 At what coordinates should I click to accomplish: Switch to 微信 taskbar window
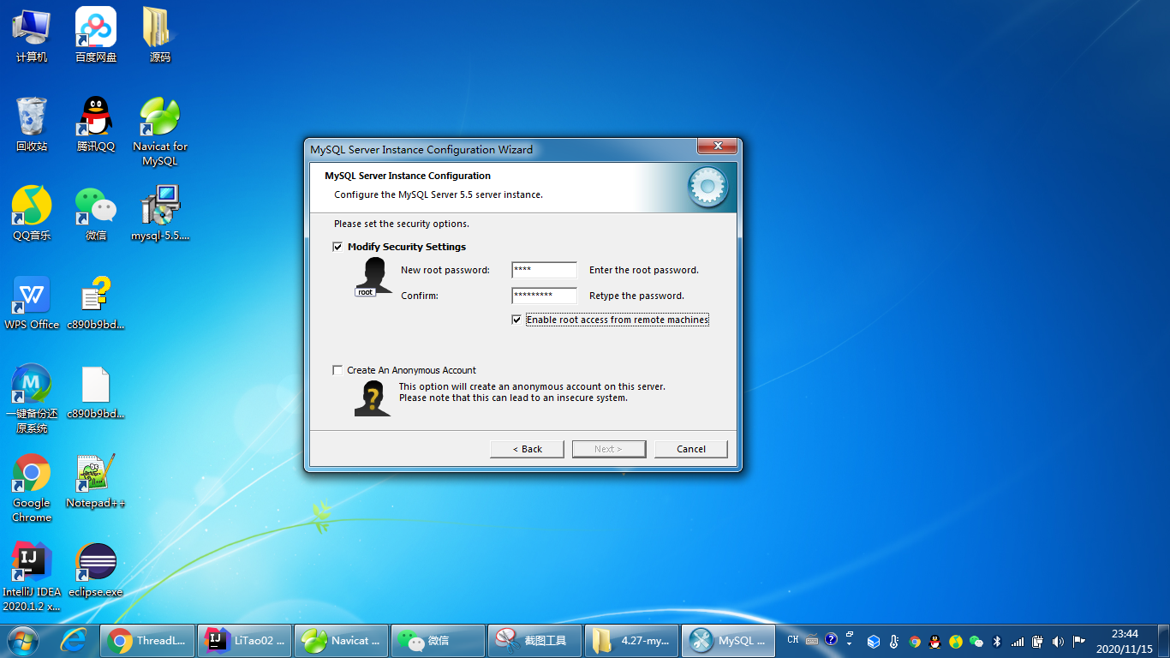tap(438, 640)
